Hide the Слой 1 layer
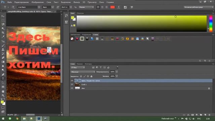Screen dimensions: 215x121 72,84
